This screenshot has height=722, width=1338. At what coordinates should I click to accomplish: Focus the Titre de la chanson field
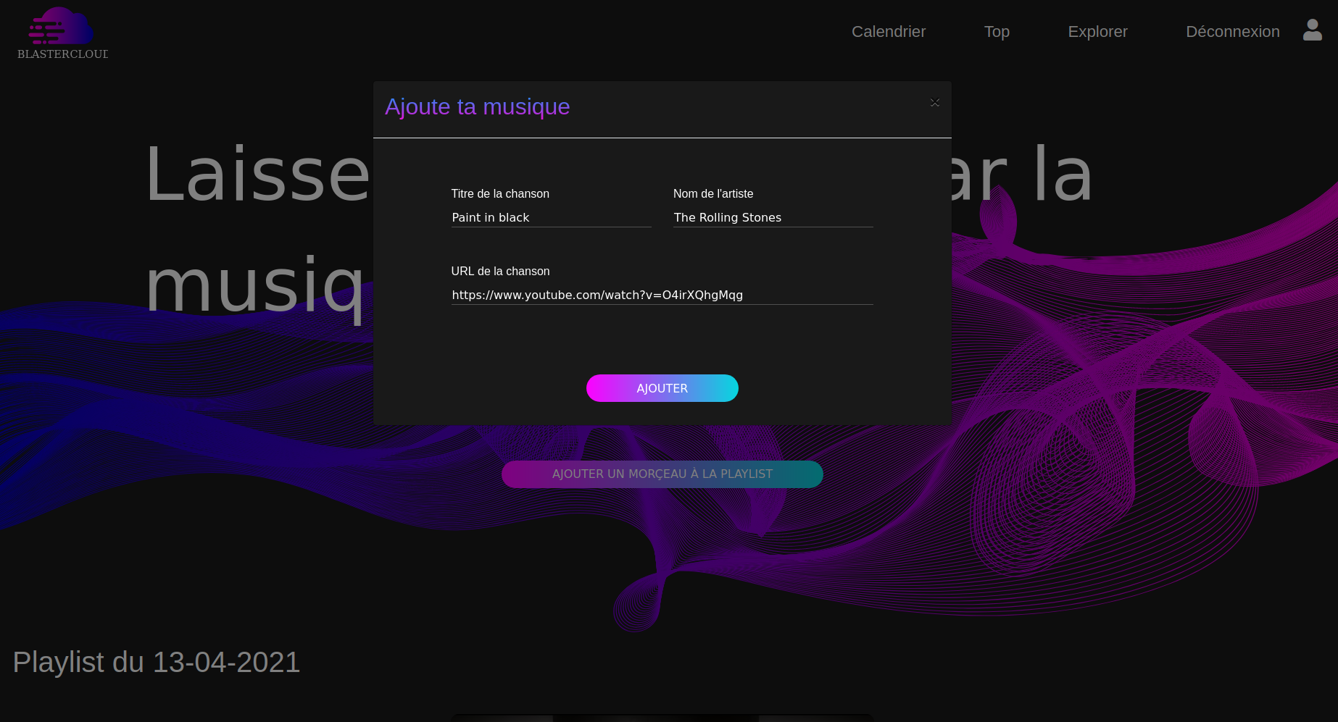551,217
